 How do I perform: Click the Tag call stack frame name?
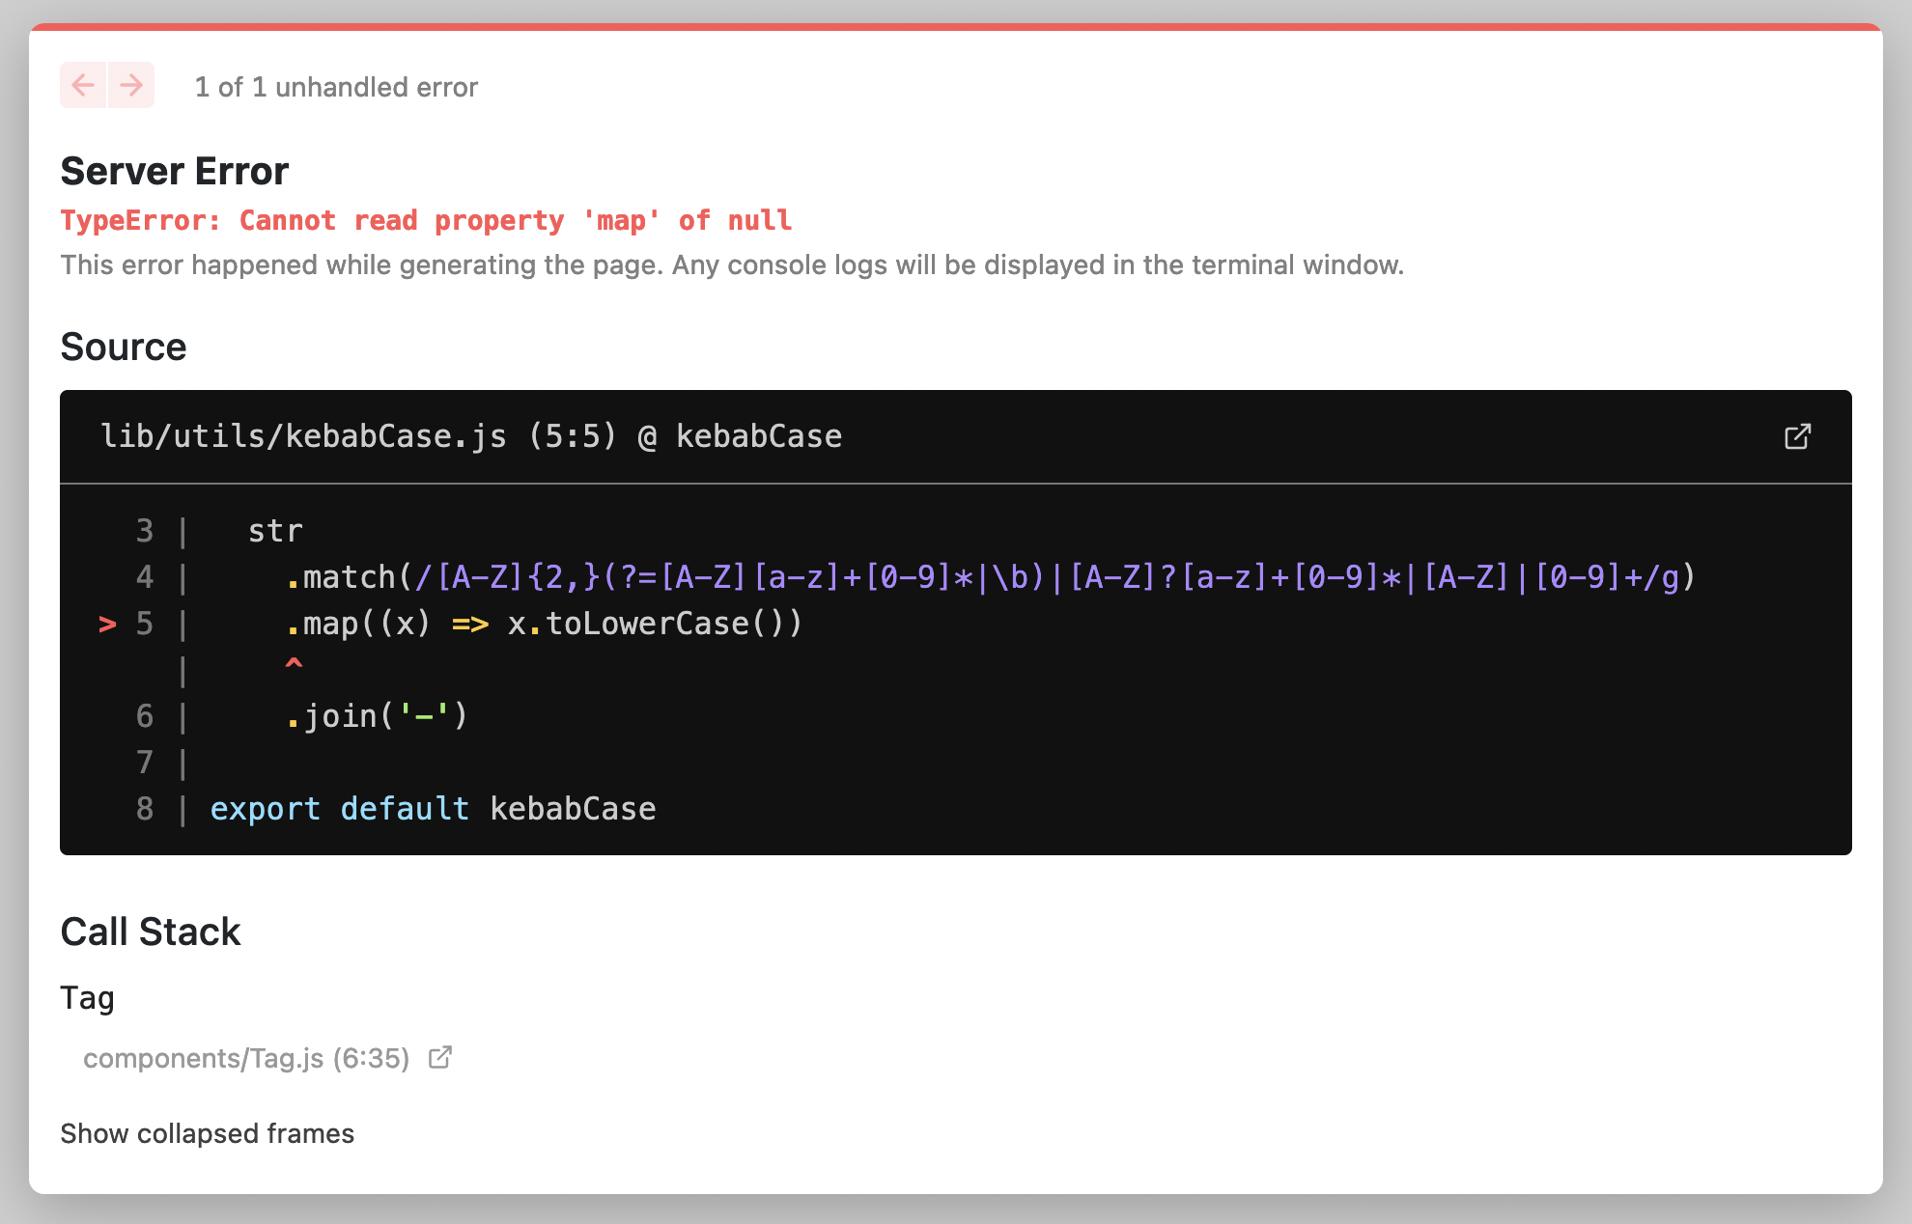[x=88, y=997]
